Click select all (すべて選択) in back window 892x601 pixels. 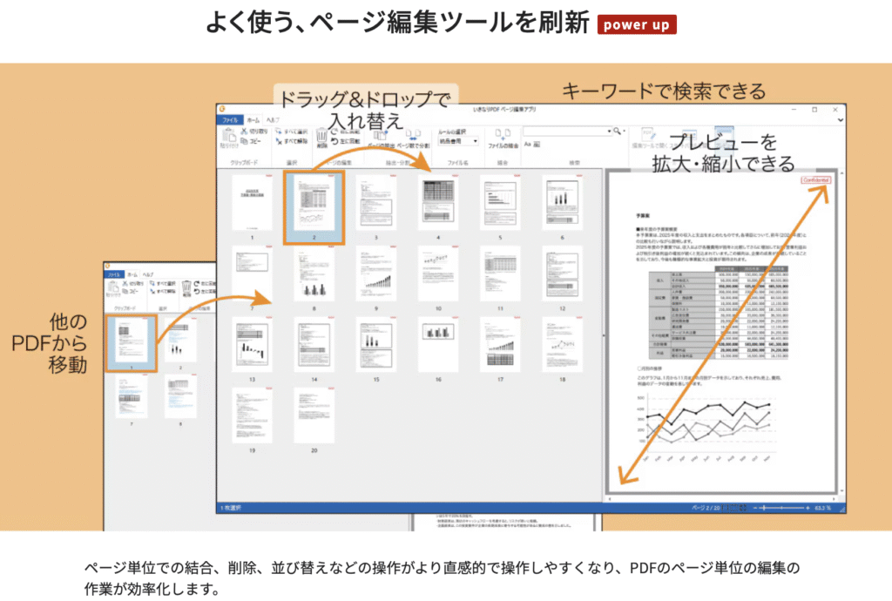(162, 283)
